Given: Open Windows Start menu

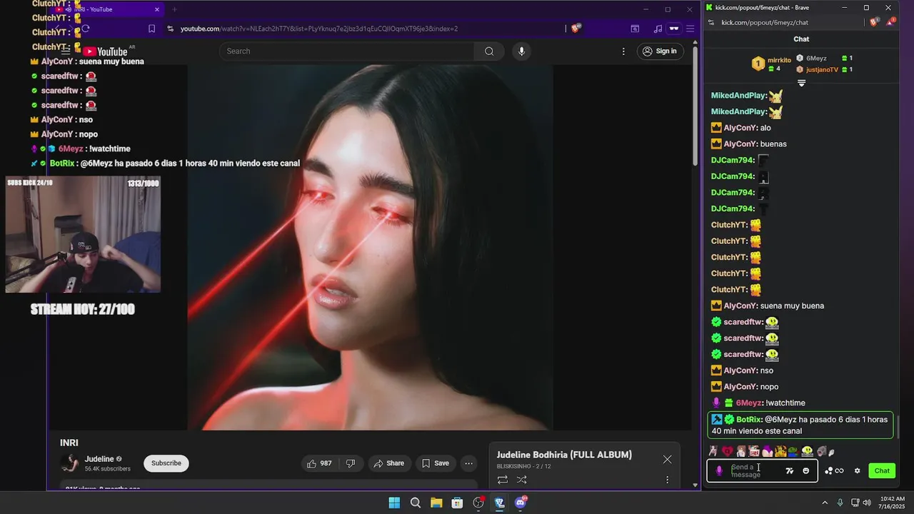Looking at the screenshot, I should click(x=394, y=503).
